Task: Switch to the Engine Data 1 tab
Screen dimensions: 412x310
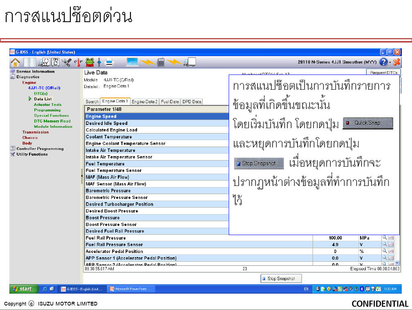Action: click(x=115, y=101)
